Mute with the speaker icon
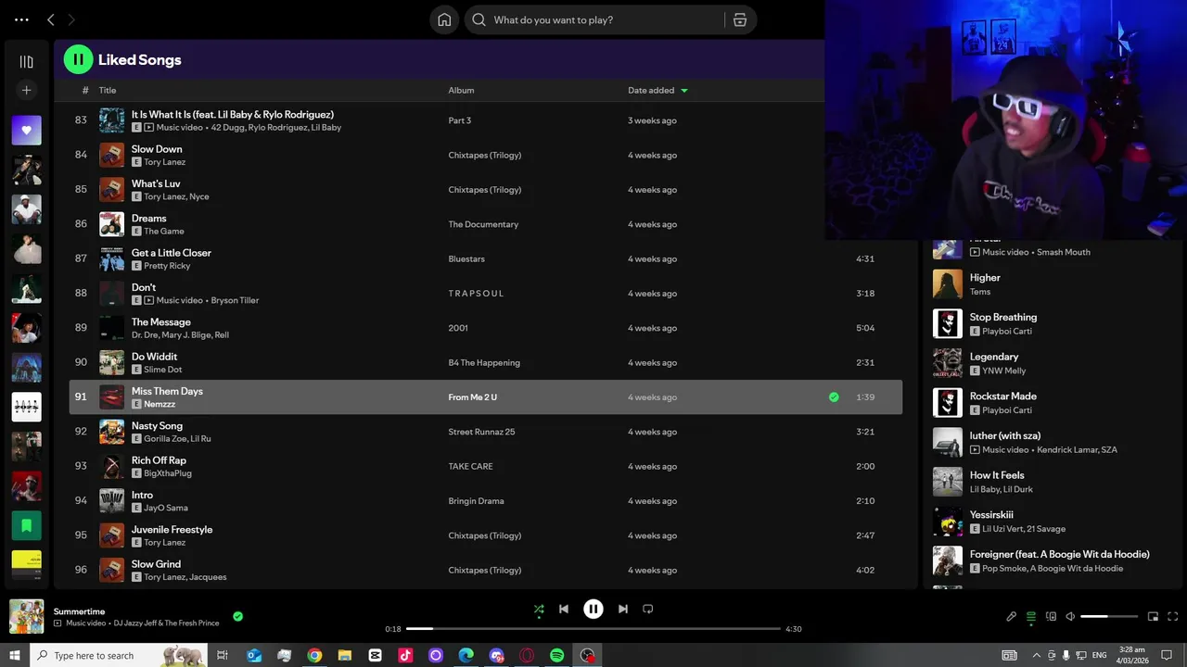This screenshot has width=1187, height=667. pos(1070,616)
